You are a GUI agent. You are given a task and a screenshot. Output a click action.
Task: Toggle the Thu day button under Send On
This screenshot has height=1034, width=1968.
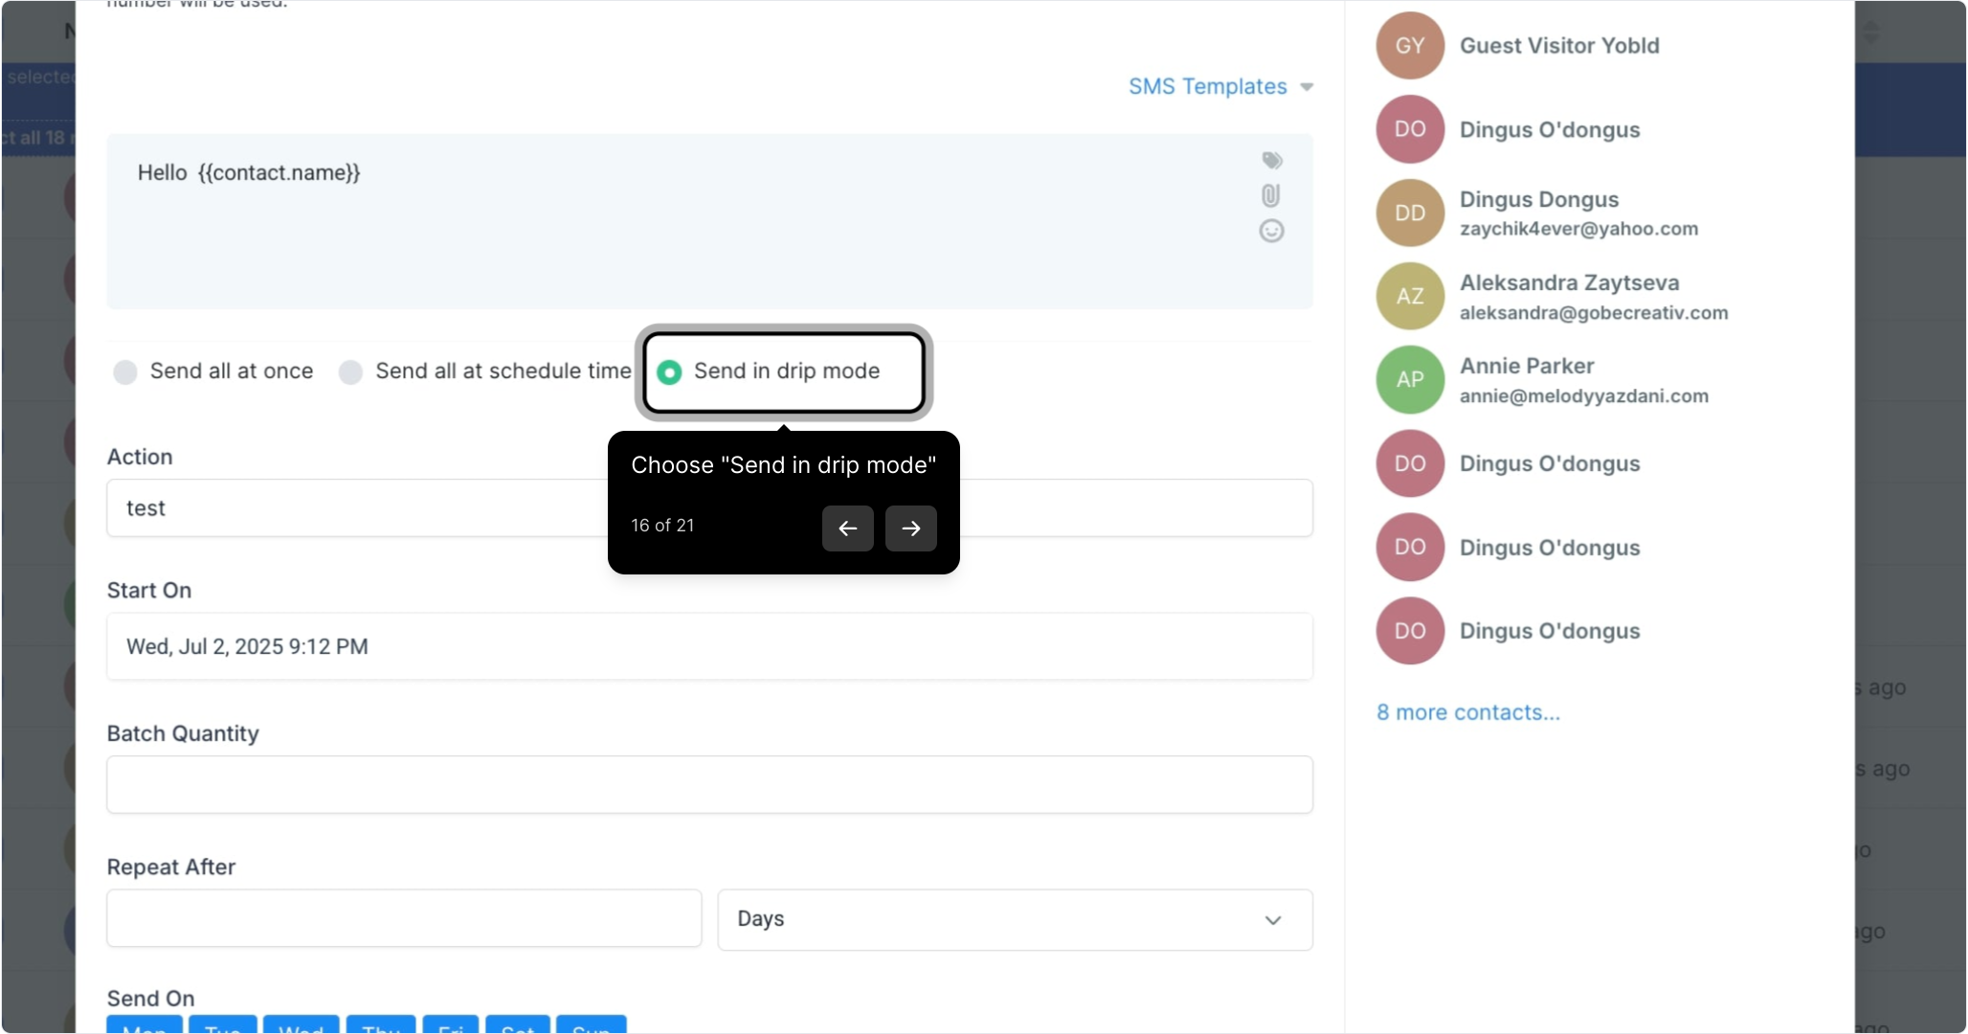click(x=381, y=1026)
